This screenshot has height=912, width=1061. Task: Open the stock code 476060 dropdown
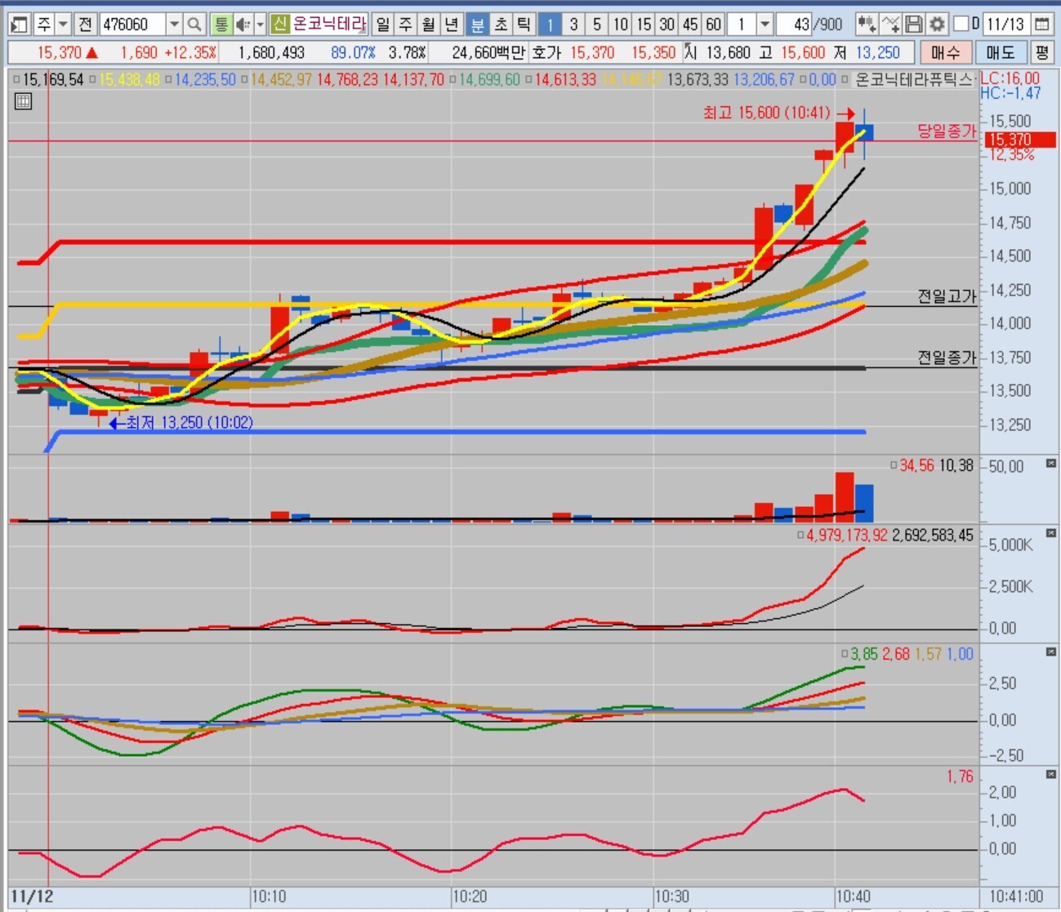pos(174,24)
